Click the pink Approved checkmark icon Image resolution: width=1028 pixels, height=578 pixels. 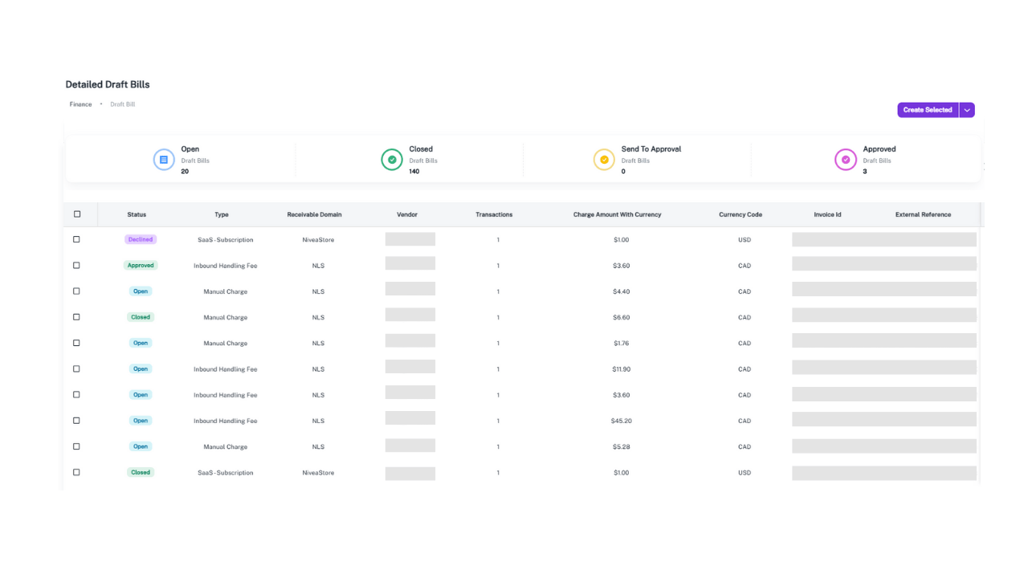tap(845, 159)
